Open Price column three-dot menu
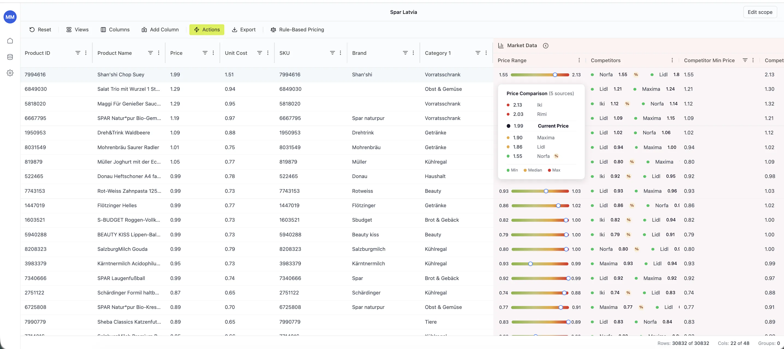Image resolution: width=784 pixels, height=349 pixels. click(x=213, y=53)
